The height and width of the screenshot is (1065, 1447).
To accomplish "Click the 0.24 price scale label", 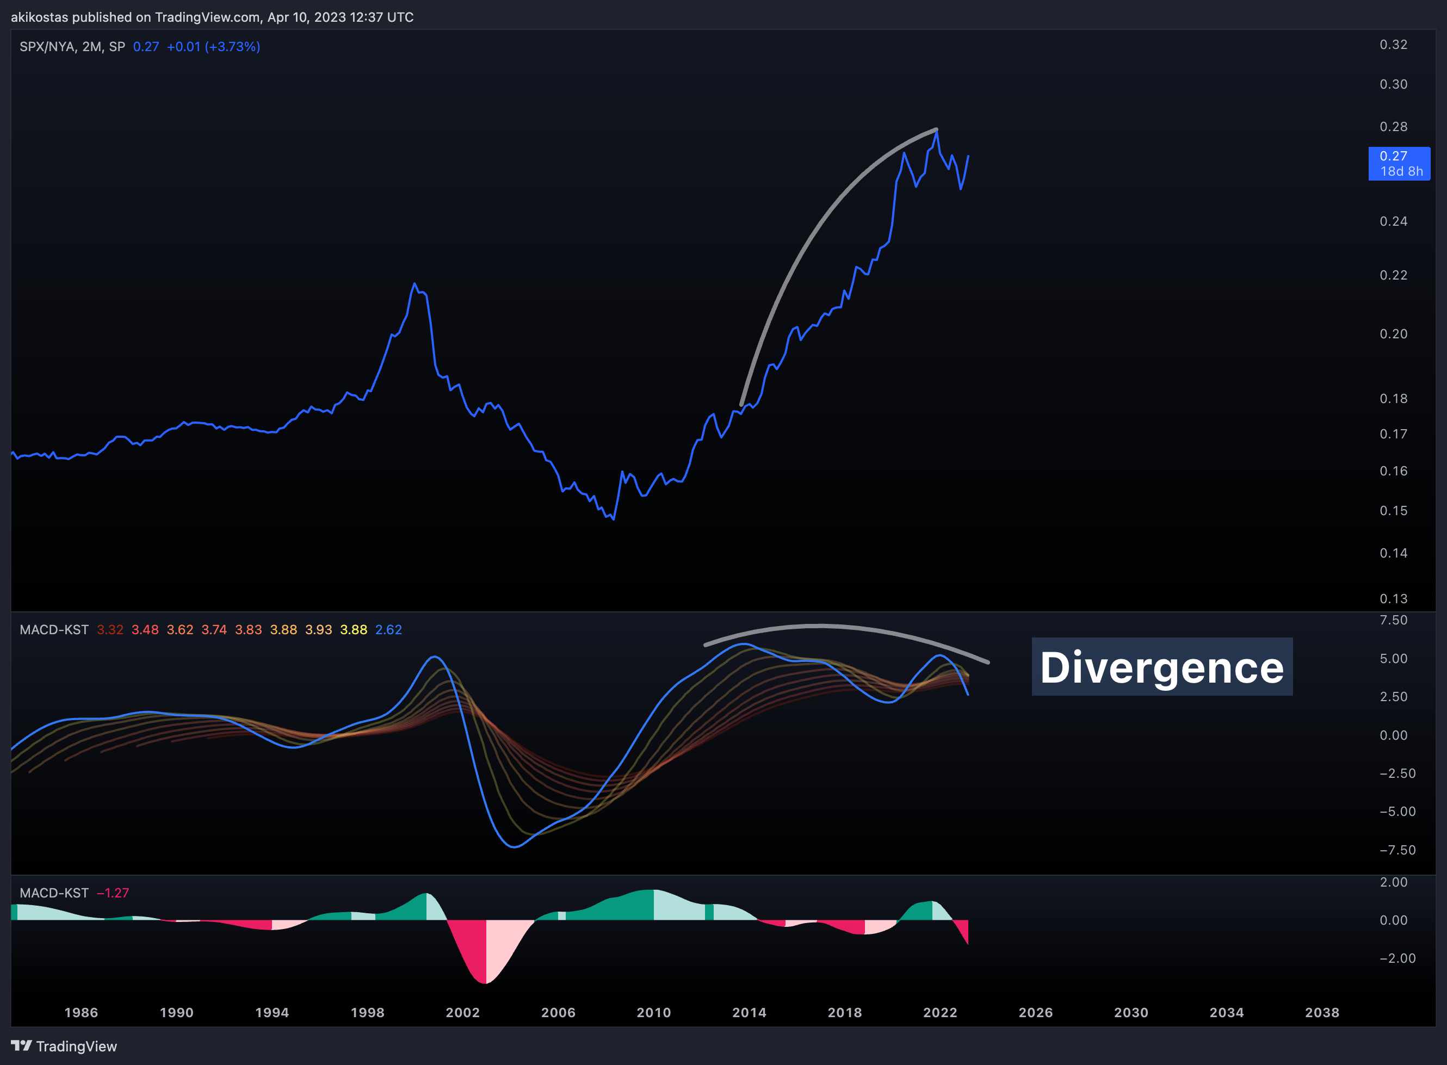I will [1394, 221].
